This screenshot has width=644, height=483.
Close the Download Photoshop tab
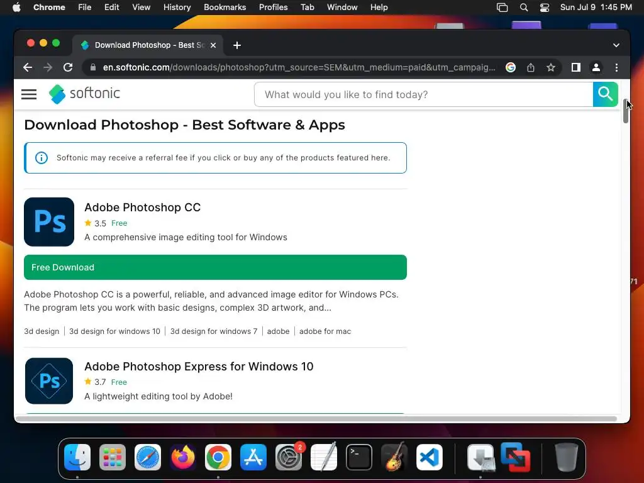point(213,45)
